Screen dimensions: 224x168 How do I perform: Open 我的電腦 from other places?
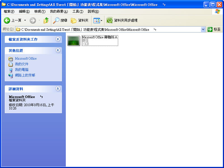(22, 69)
